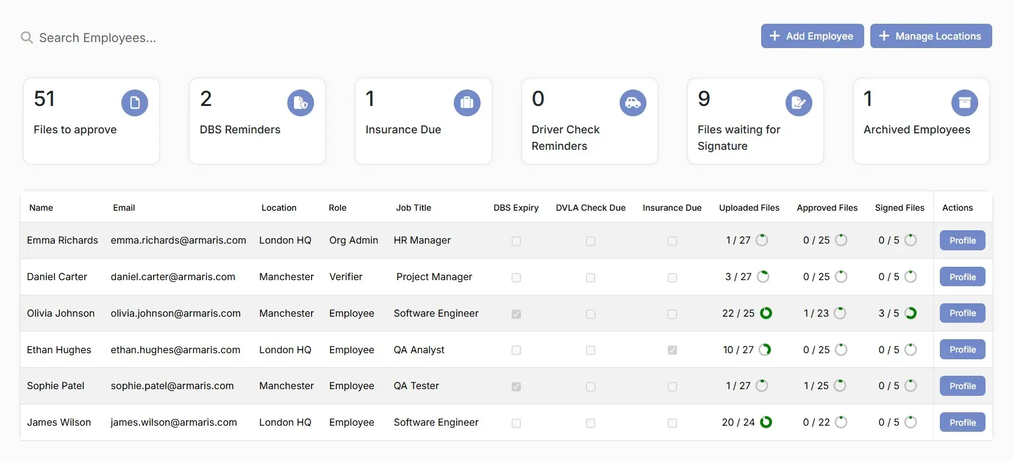Click the Manage Locations button

(931, 36)
